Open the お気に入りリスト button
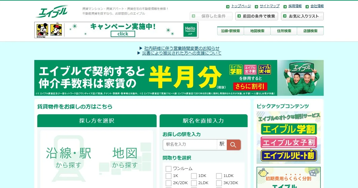The height and width of the screenshot is (188, 358). click(302, 16)
